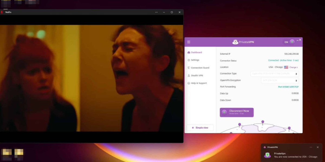The width and height of the screenshot is (325, 162).
Task: Open the Connection Guard menu item
Action: point(200,68)
